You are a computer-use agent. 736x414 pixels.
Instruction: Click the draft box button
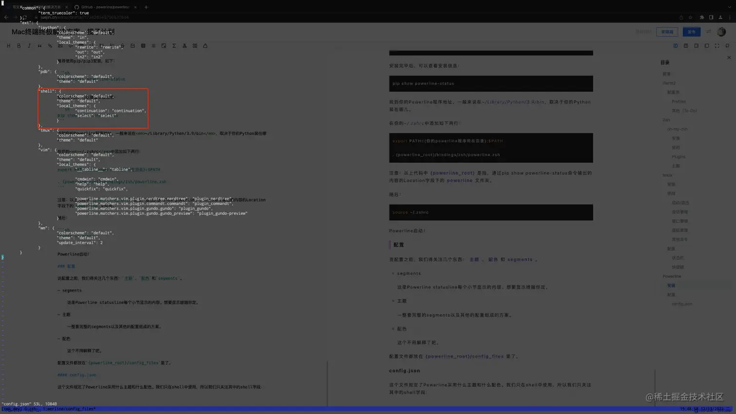(x=667, y=32)
